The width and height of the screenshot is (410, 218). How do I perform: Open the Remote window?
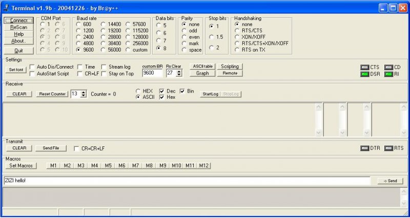click(x=230, y=73)
